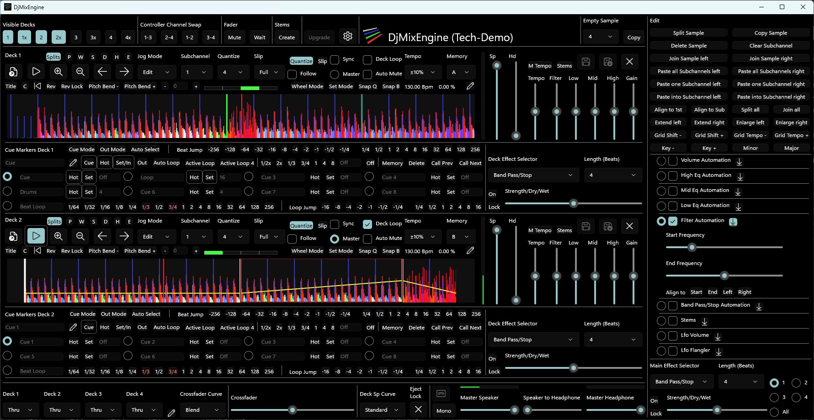Zoom out of Deck 1's waveform
Screen dimensions: 814x420
[x=80, y=71]
